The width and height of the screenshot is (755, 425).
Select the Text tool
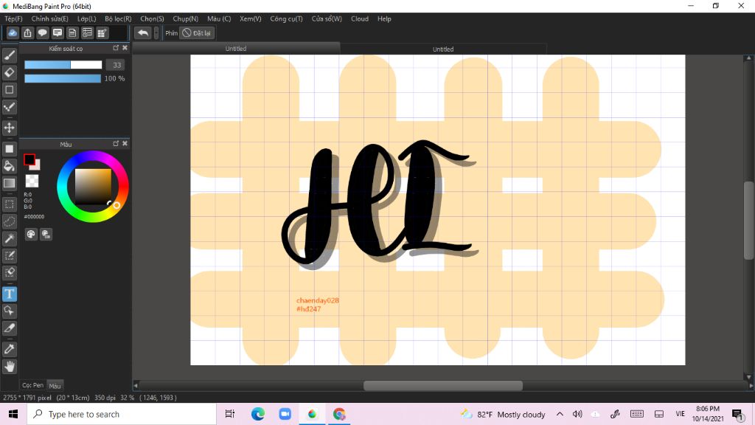pos(9,294)
